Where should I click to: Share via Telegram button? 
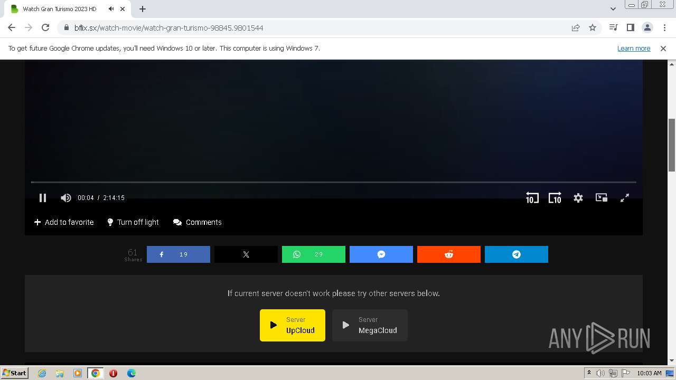(x=517, y=254)
